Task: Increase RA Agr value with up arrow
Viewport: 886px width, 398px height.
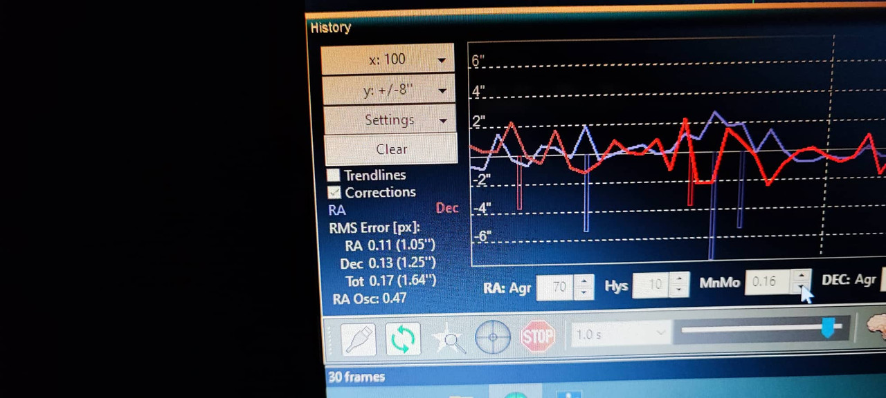Action: pyautogui.click(x=584, y=281)
